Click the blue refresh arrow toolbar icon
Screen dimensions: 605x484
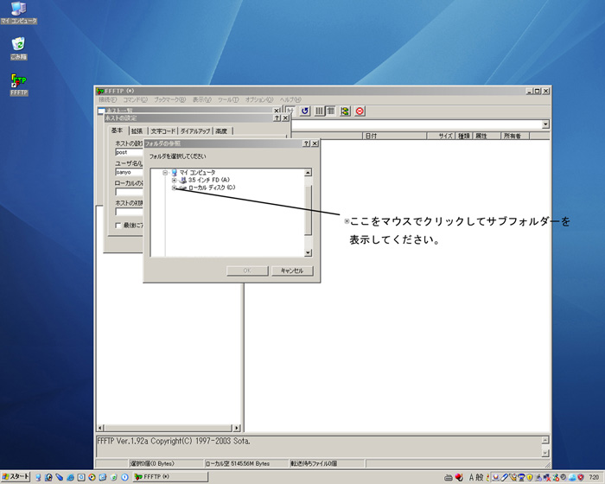[x=305, y=111]
